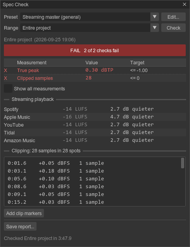Run the Check button

173,28
